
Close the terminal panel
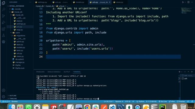pos(192,72)
